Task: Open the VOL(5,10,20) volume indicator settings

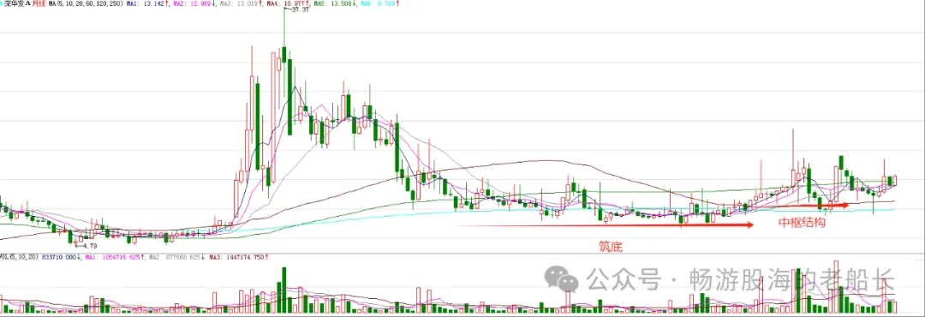Action: click(19, 257)
